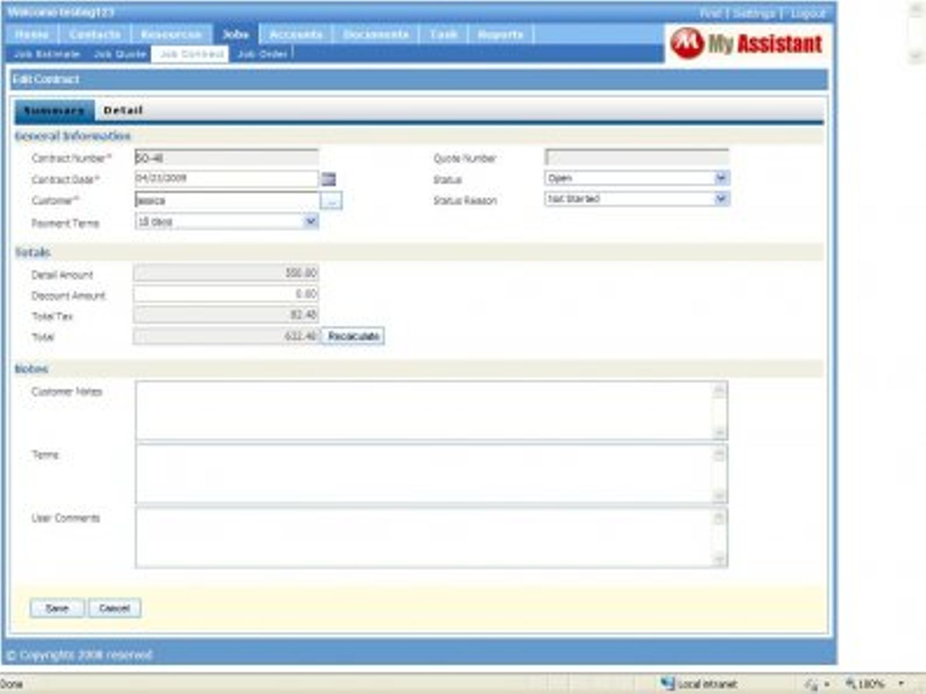Open the zoom level dropdown arrow in status bar
Image resolution: width=926 pixels, height=694 pixels.
pos(901,684)
